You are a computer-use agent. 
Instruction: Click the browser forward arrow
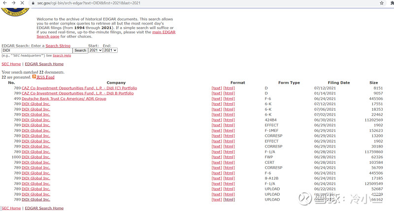pyautogui.click(x=14, y=3)
